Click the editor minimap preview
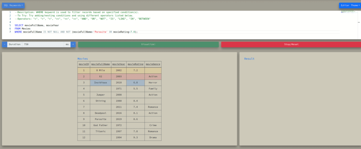Image resolution: width=361 pixels, height=149 pixels. tap(348, 12)
